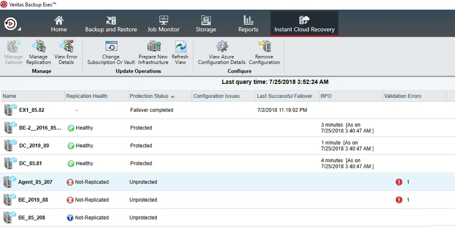Click green Healthy icon for DC_2019_89
This screenshot has height=227, width=455.
pyautogui.click(x=71, y=145)
